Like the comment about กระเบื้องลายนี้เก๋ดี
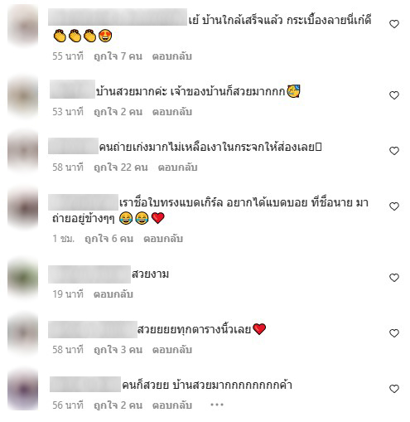The height and width of the screenshot is (422, 410). click(x=394, y=24)
